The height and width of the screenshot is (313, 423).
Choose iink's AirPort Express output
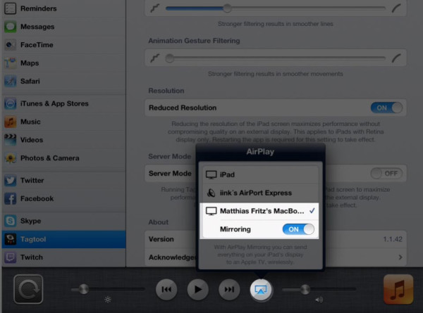click(260, 192)
